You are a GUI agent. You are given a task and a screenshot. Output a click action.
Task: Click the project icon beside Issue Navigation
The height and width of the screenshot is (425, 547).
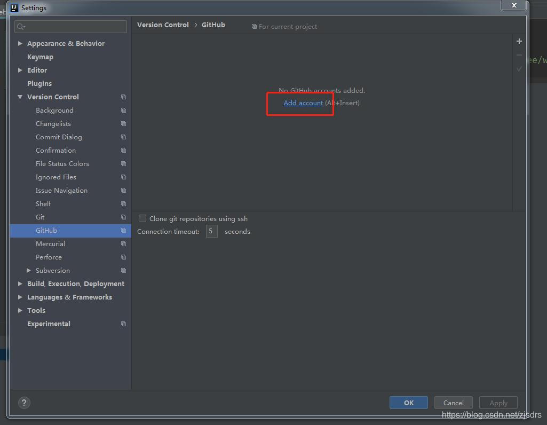(123, 191)
